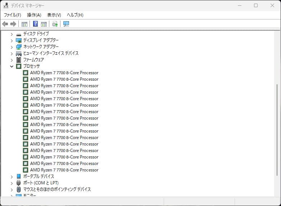This screenshot has width=281, height=206.
Task: Click the Update driver toolbar icon
Action: point(55,24)
